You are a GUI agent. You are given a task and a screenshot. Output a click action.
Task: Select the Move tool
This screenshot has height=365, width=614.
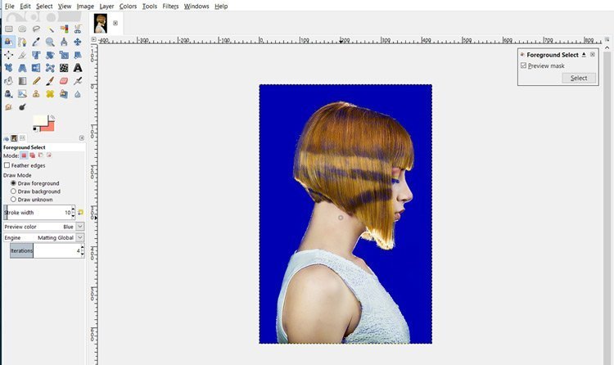[x=78, y=42]
